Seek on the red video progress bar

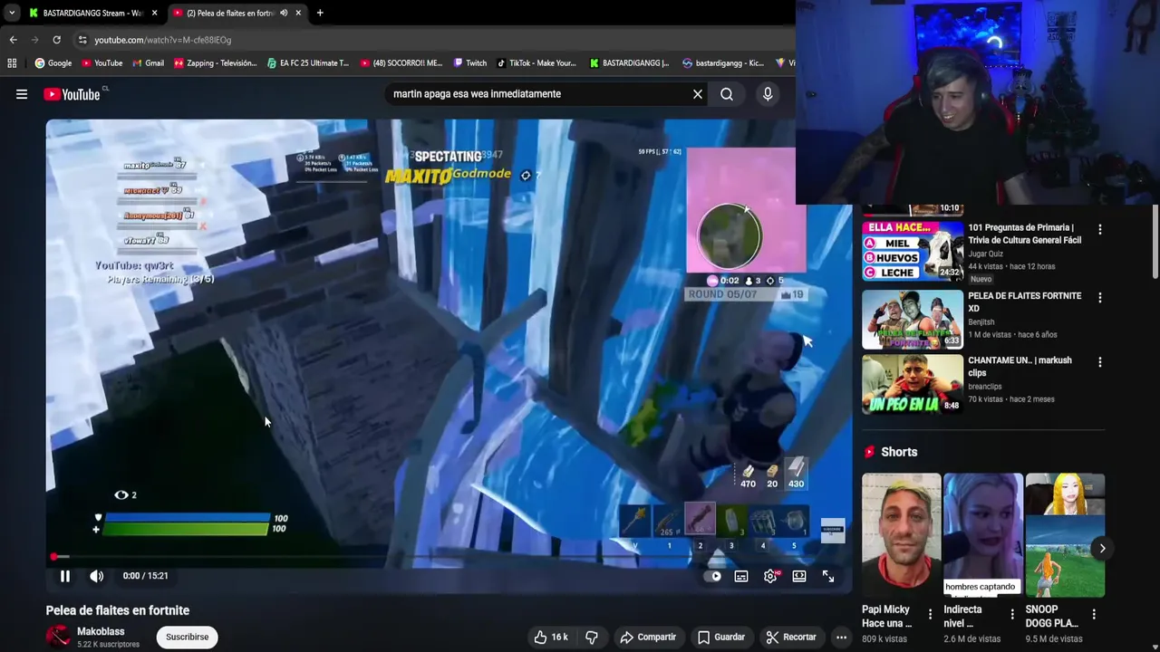(449, 556)
